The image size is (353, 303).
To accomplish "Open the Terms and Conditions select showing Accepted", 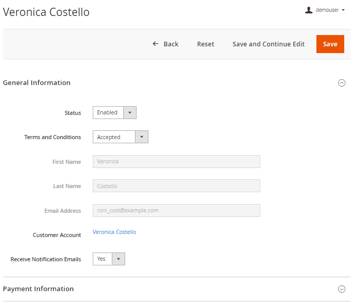I will pyautogui.click(x=114, y=137).
